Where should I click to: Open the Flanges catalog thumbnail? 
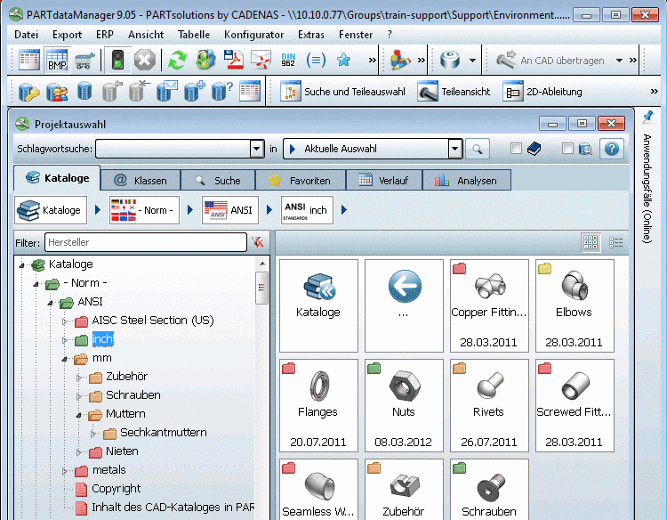pyautogui.click(x=318, y=405)
